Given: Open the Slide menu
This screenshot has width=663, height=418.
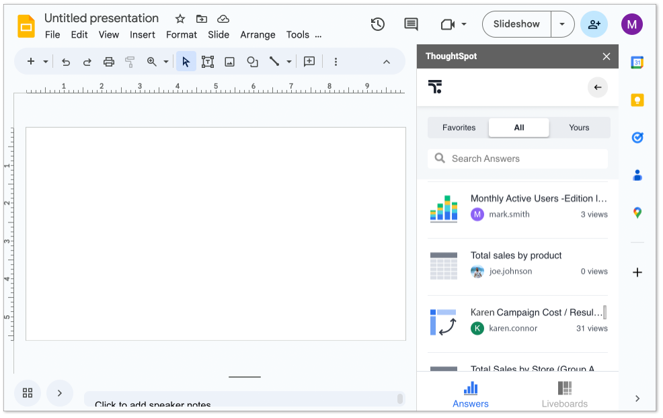Looking at the screenshot, I should (219, 34).
